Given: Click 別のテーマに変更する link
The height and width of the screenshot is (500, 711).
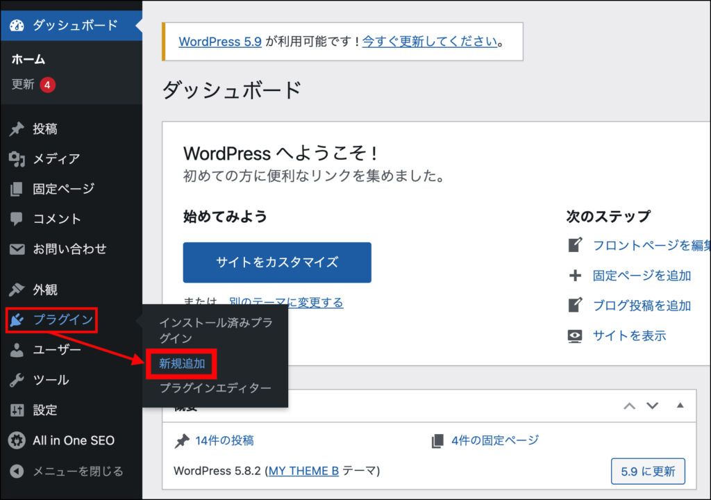Looking at the screenshot, I should point(286,303).
